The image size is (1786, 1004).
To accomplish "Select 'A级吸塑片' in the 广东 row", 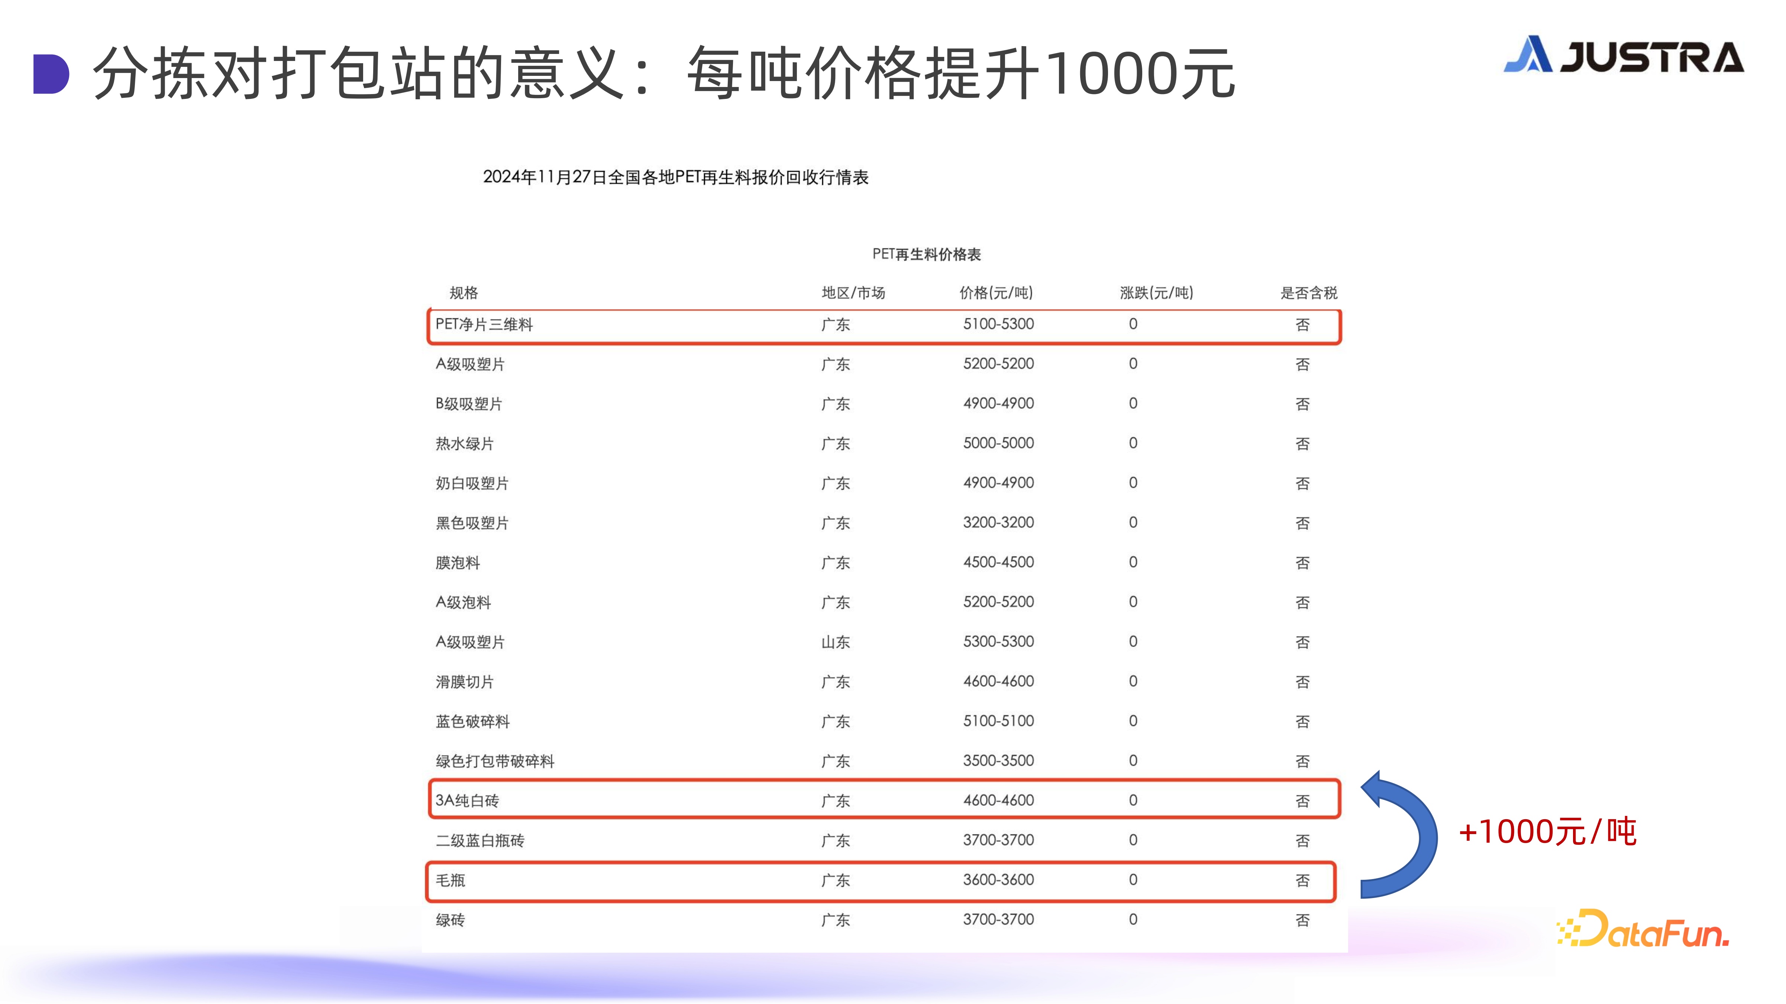I will point(470,364).
